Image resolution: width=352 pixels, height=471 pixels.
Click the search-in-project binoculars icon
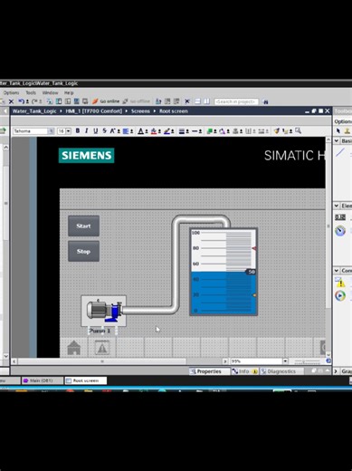click(x=266, y=101)
